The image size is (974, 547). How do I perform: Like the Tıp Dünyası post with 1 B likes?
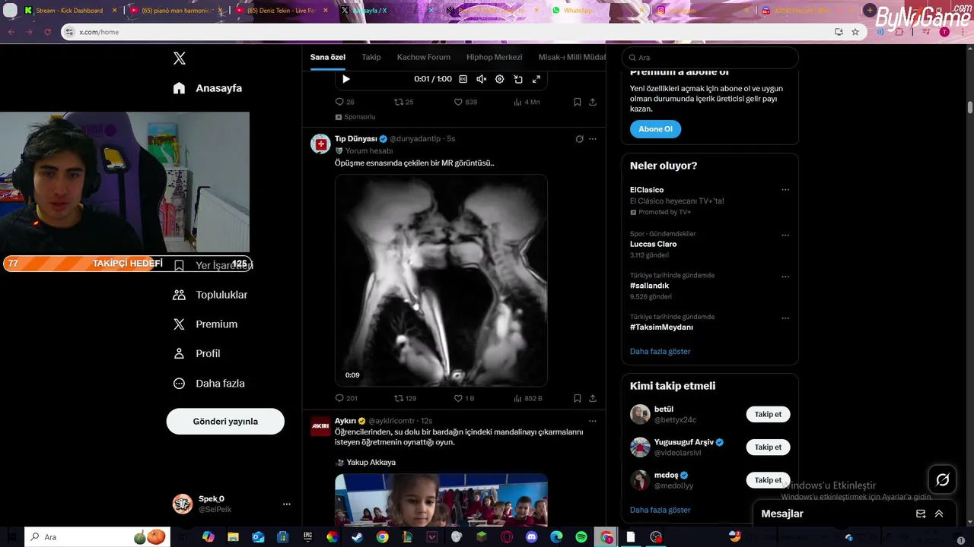464,398
